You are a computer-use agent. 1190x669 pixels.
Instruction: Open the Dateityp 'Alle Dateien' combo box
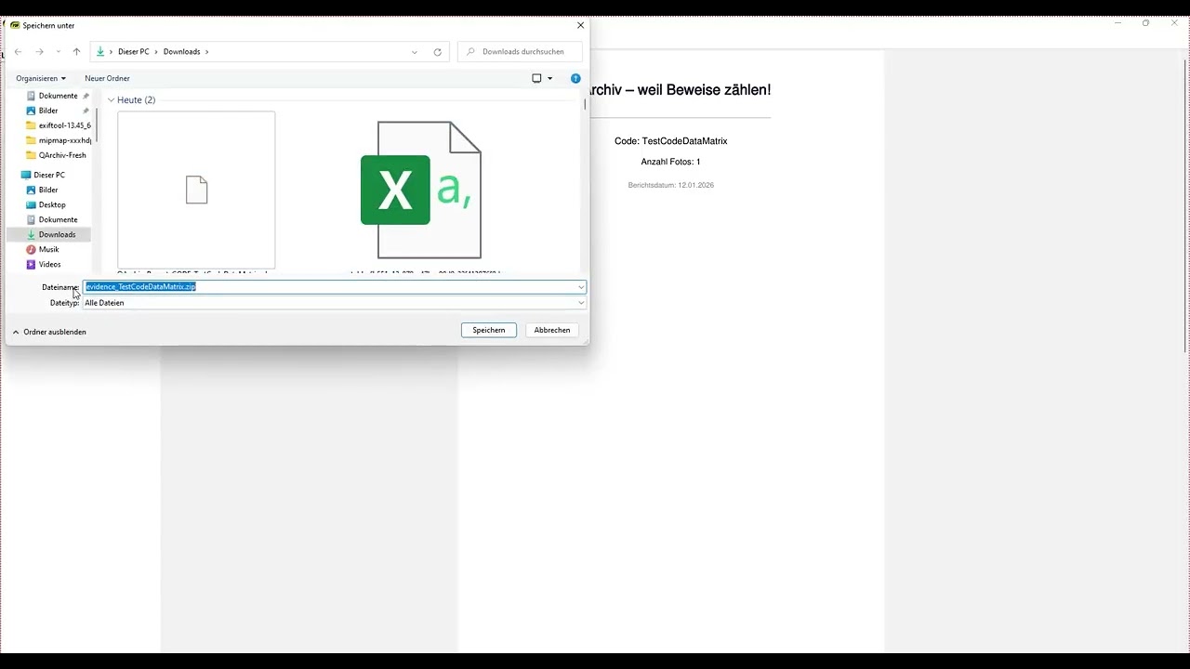(335, 303)
